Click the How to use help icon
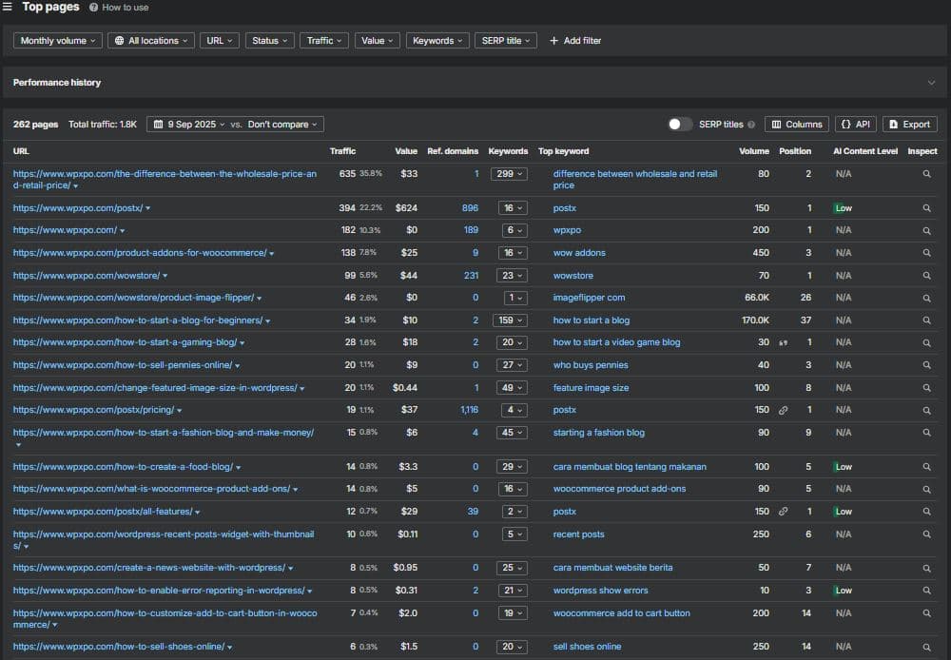This screenshot has width=951, height=660. (x=93, y=8)
